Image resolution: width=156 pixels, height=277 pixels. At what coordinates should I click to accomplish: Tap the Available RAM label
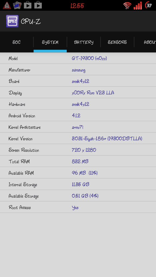[21, 173]
